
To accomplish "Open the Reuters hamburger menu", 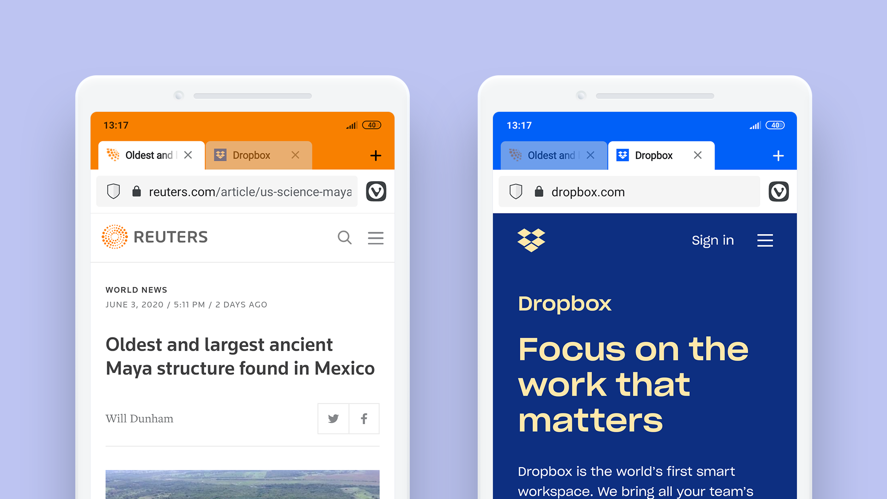I will [376, 238].
